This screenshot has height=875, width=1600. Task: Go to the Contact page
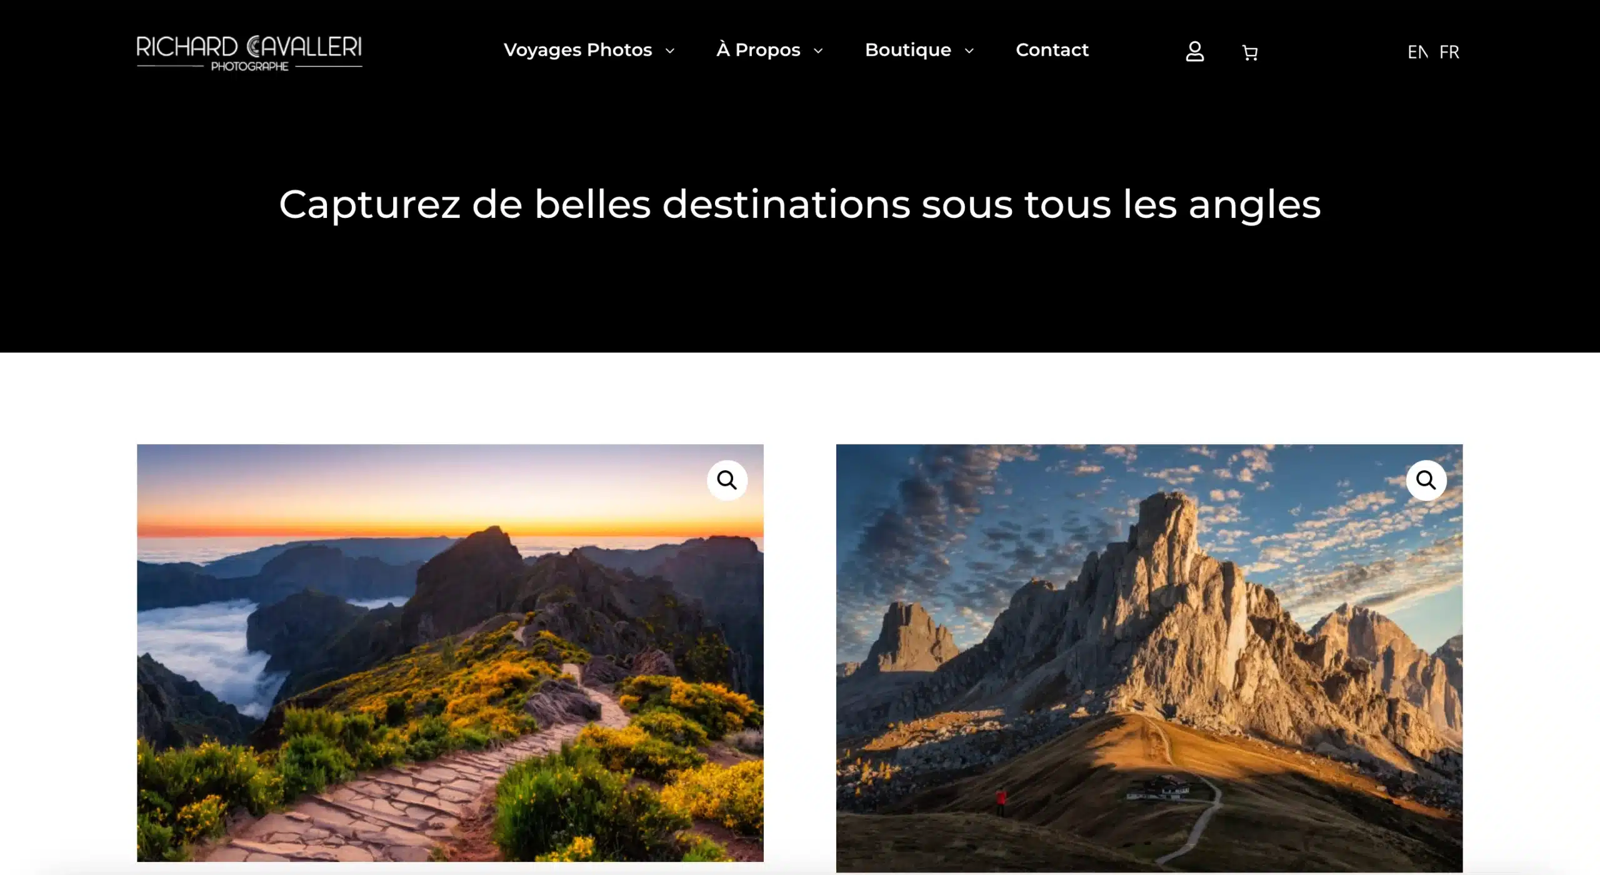click(1052, 50)
